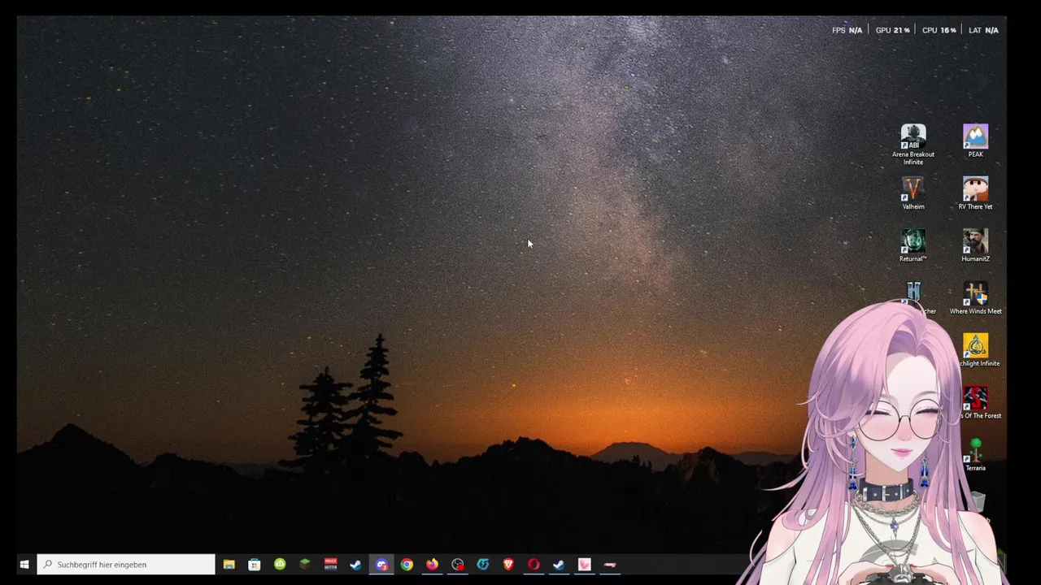Open Opera browser from the taskbar

click(534, 564)
